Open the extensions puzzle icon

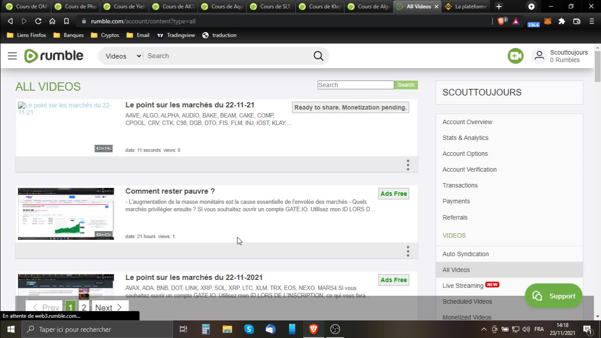tap(562, 21)
